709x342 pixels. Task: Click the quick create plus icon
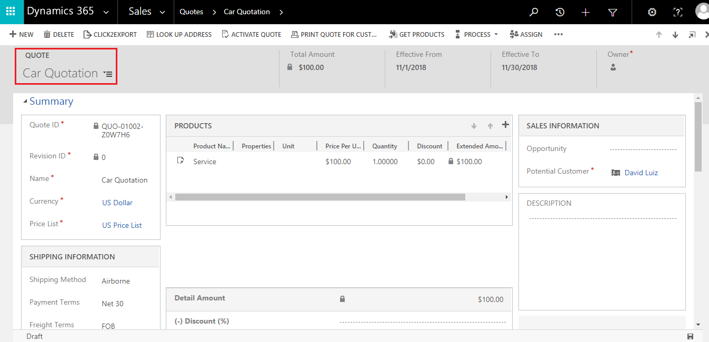586,12
